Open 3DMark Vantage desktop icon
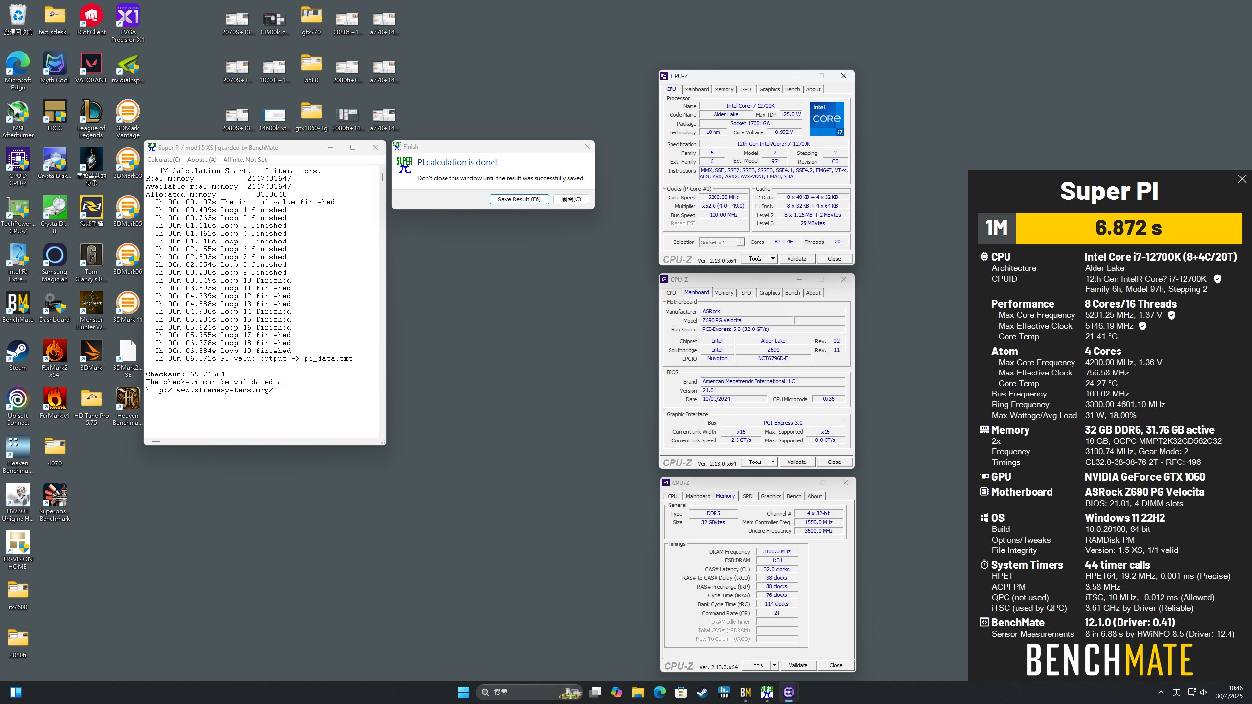Image resolution: width=1252 pixels, height=704 pixels. click(128, 120)
